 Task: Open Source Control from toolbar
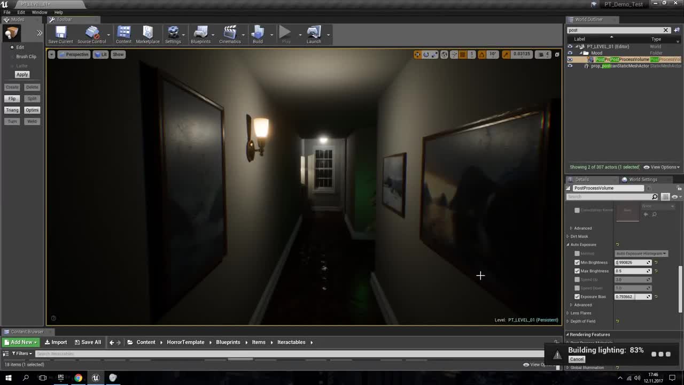click(x=92, y=35)
